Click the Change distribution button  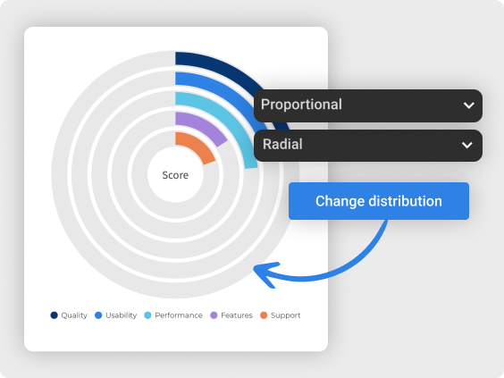point(379,201)
